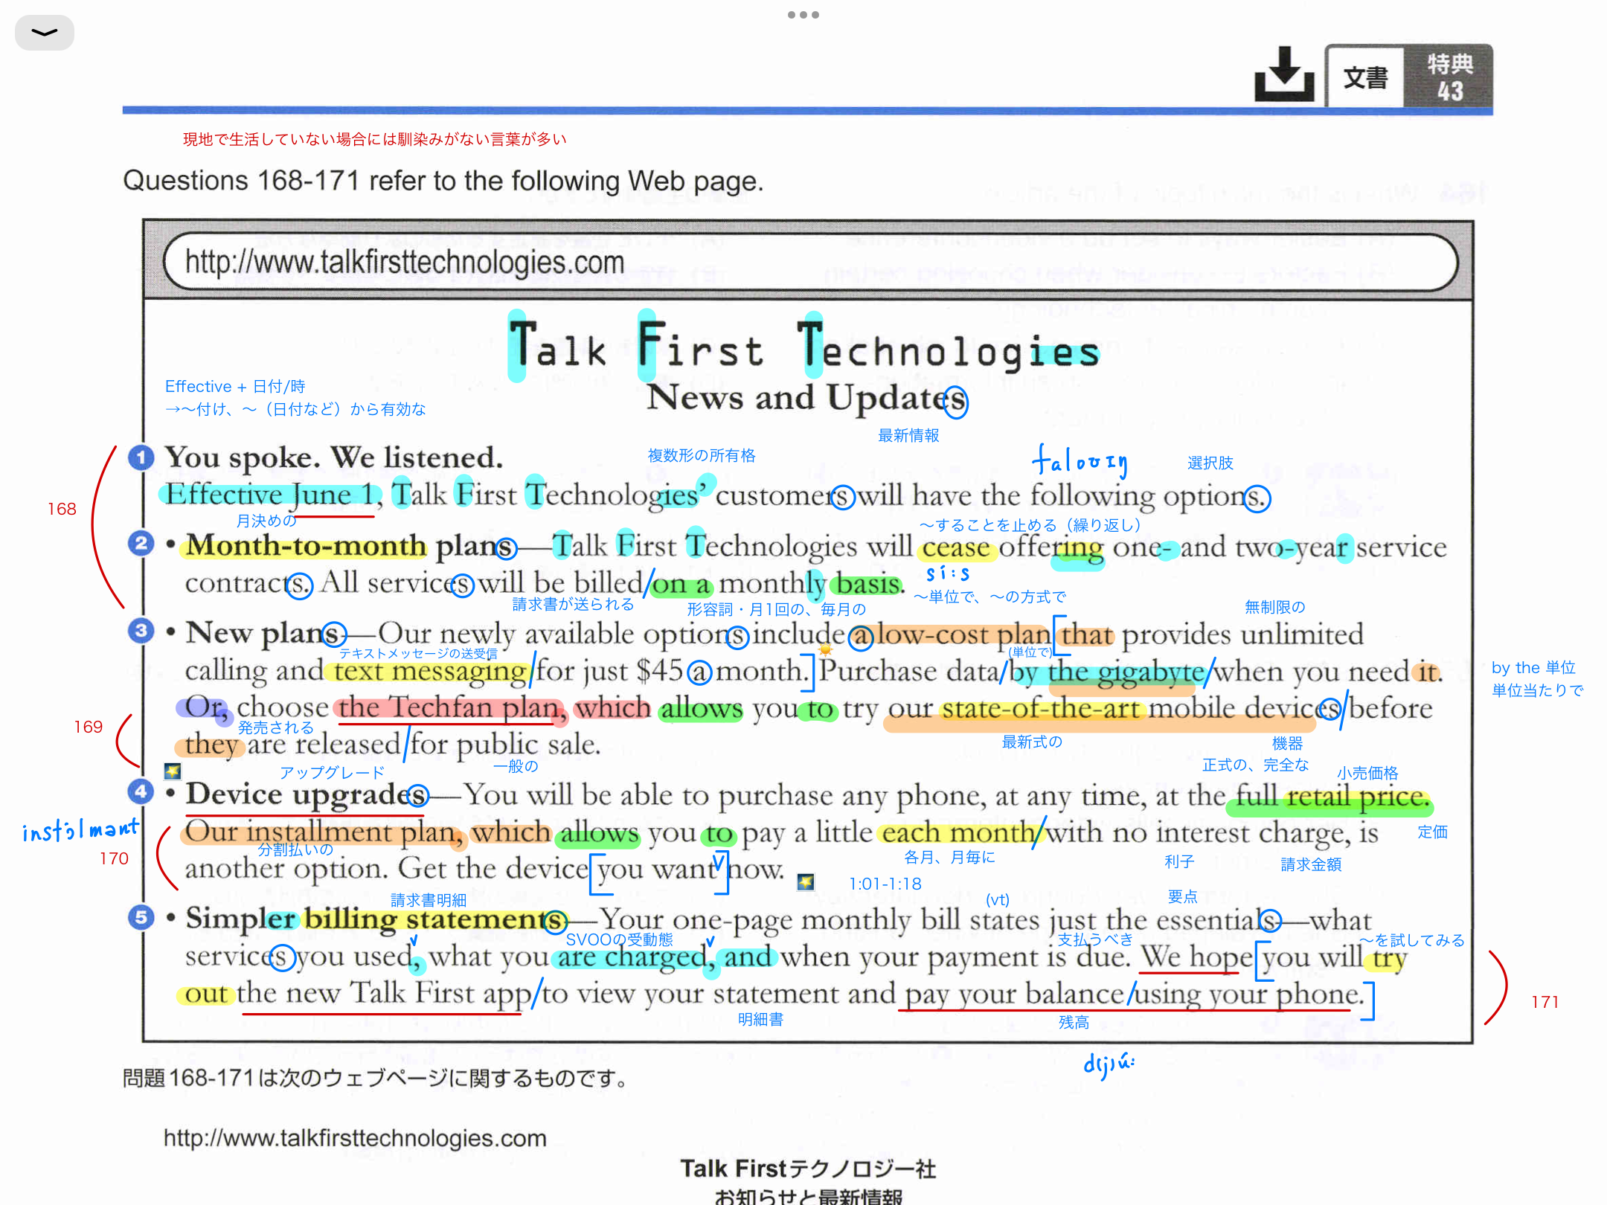Image resolution: width=1607 pixels, height=1205 pixels.
Task: Tap the bold heading Simpler billing statements
Action: (376, 919)
